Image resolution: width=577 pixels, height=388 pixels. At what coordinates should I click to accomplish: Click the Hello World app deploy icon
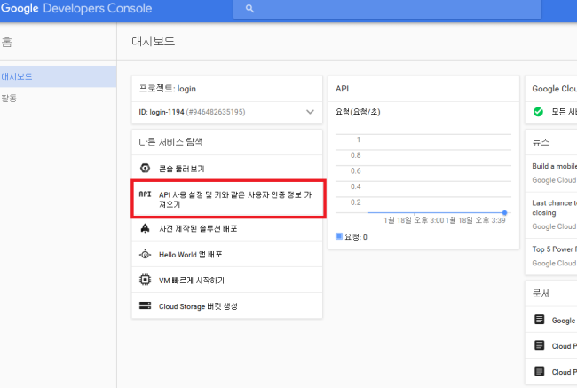click(x=145, y=254)
